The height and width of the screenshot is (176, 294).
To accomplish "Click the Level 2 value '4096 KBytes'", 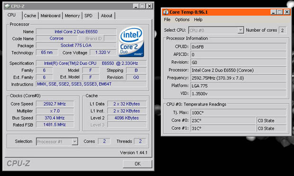I will point(127,118).
